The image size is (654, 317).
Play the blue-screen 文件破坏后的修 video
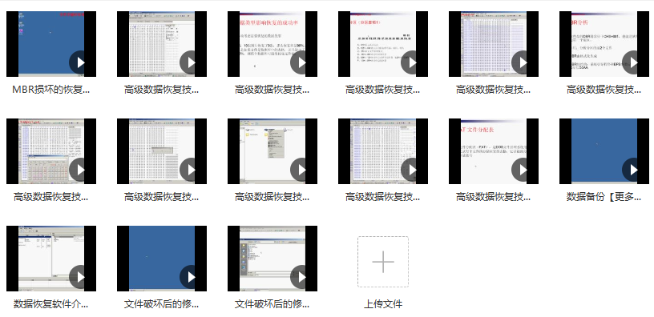pyautogui.click(x=191, y=277)
